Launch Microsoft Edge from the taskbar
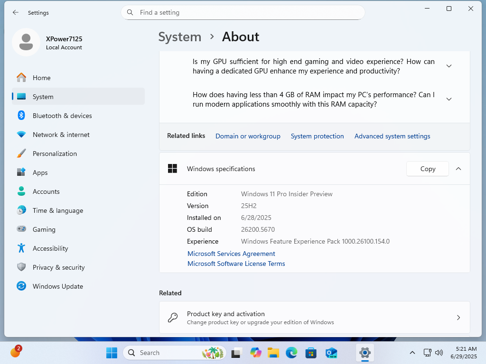 (x=291, y=353)
